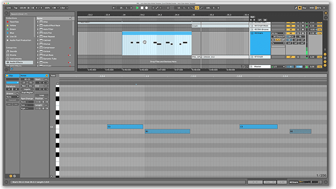Screen dimensions: 336x189
Task: Click the Cabinet device icon
Action: click(41, 40)
